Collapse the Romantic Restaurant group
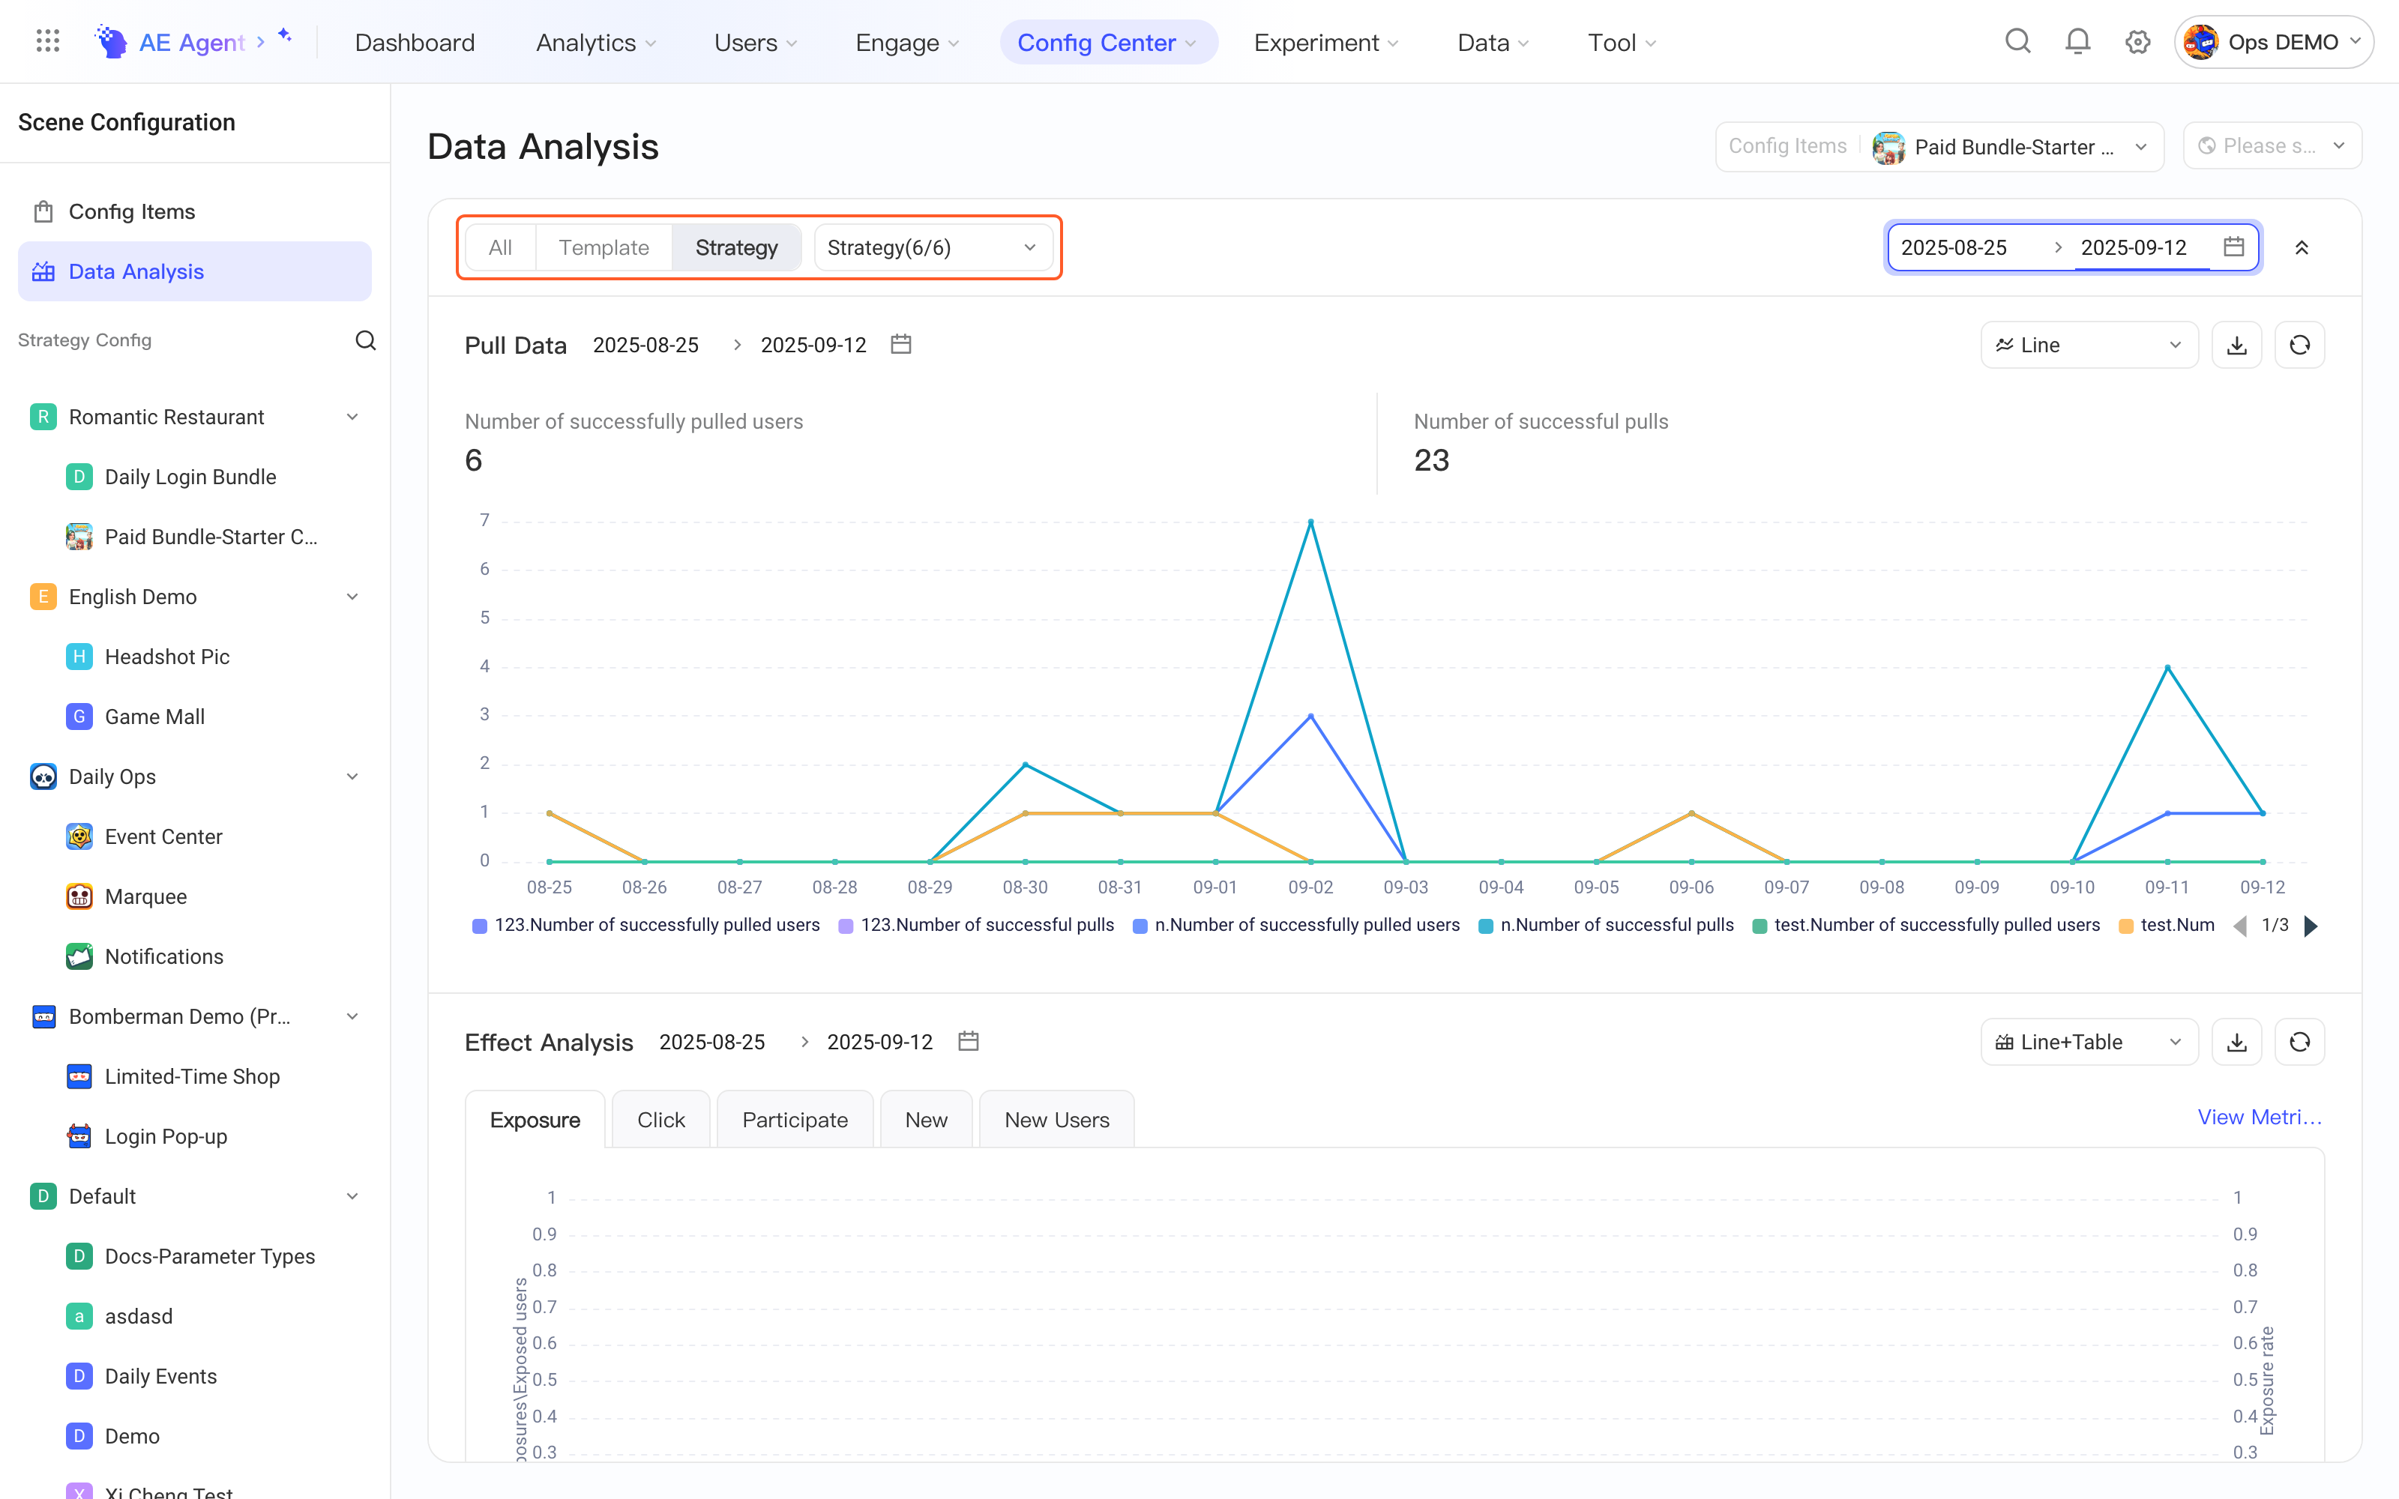 [x=352, y=417]
